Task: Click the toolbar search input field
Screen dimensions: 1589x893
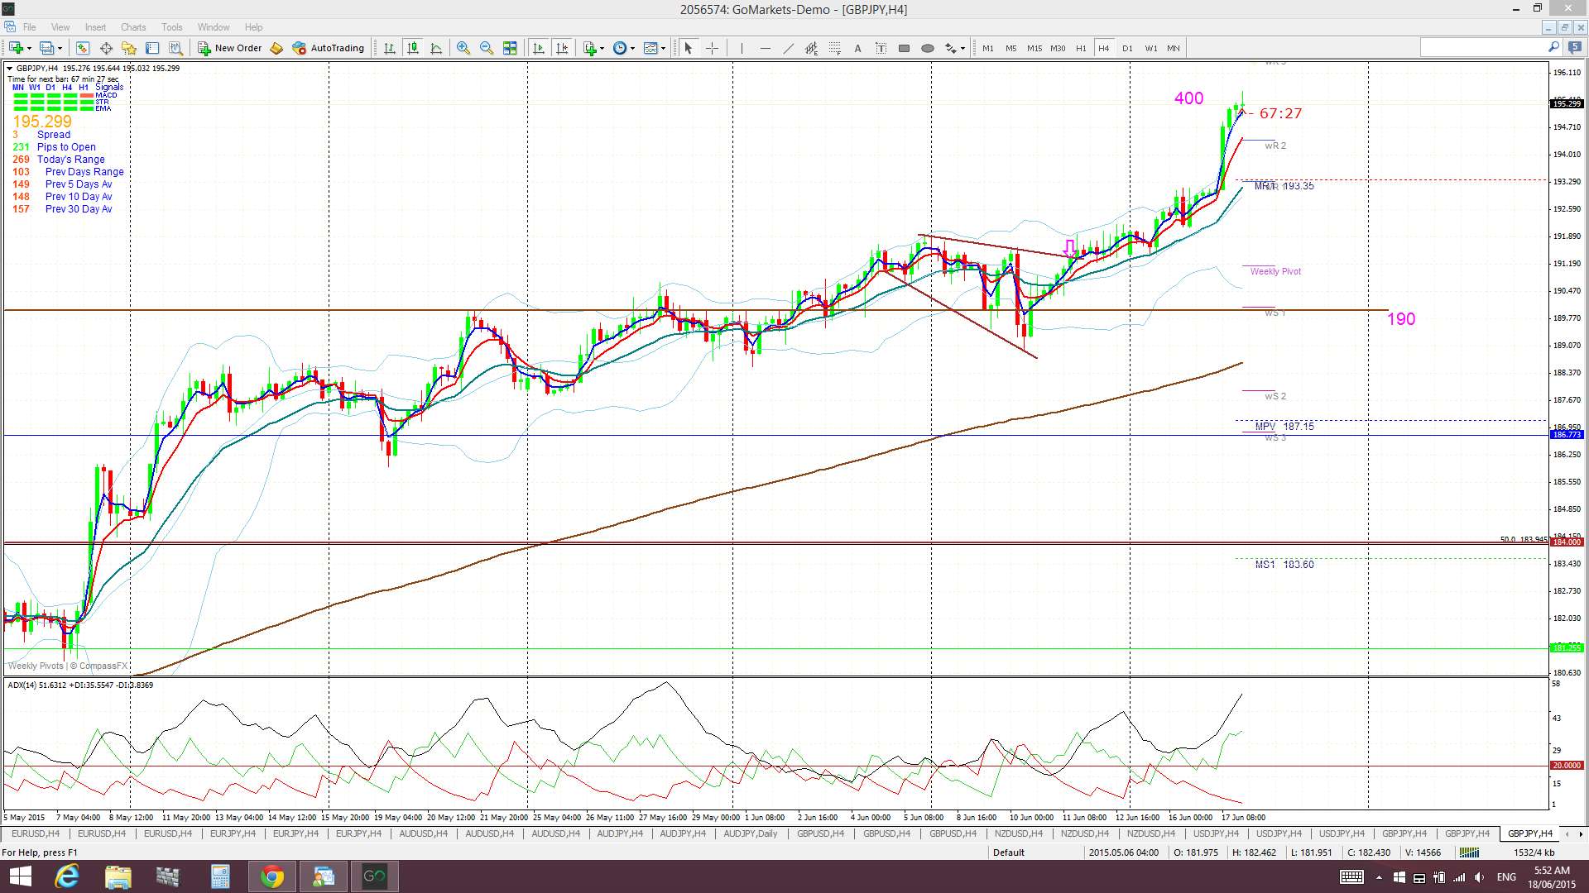Action: click(x=1483, y=48)
